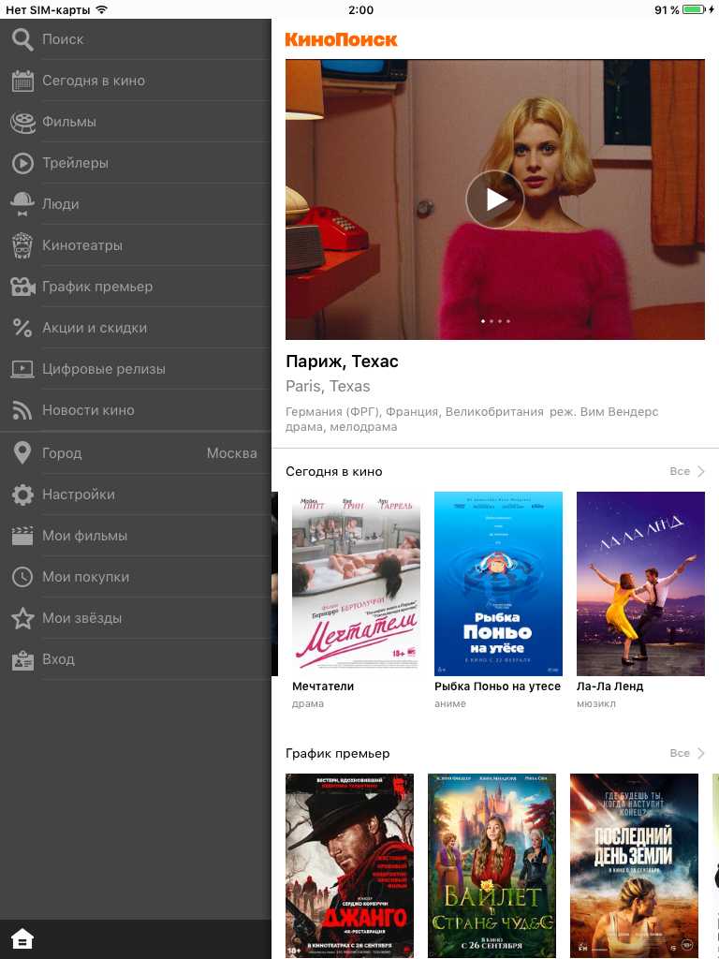Open the Фильмы menu item
Screen dimensions: 719x959
135,122
